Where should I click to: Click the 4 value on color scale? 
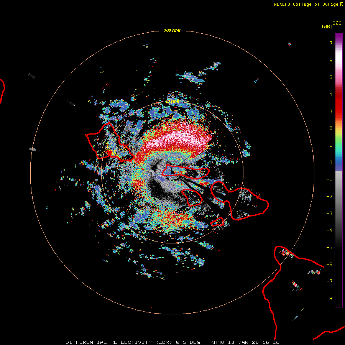point(331,94)
